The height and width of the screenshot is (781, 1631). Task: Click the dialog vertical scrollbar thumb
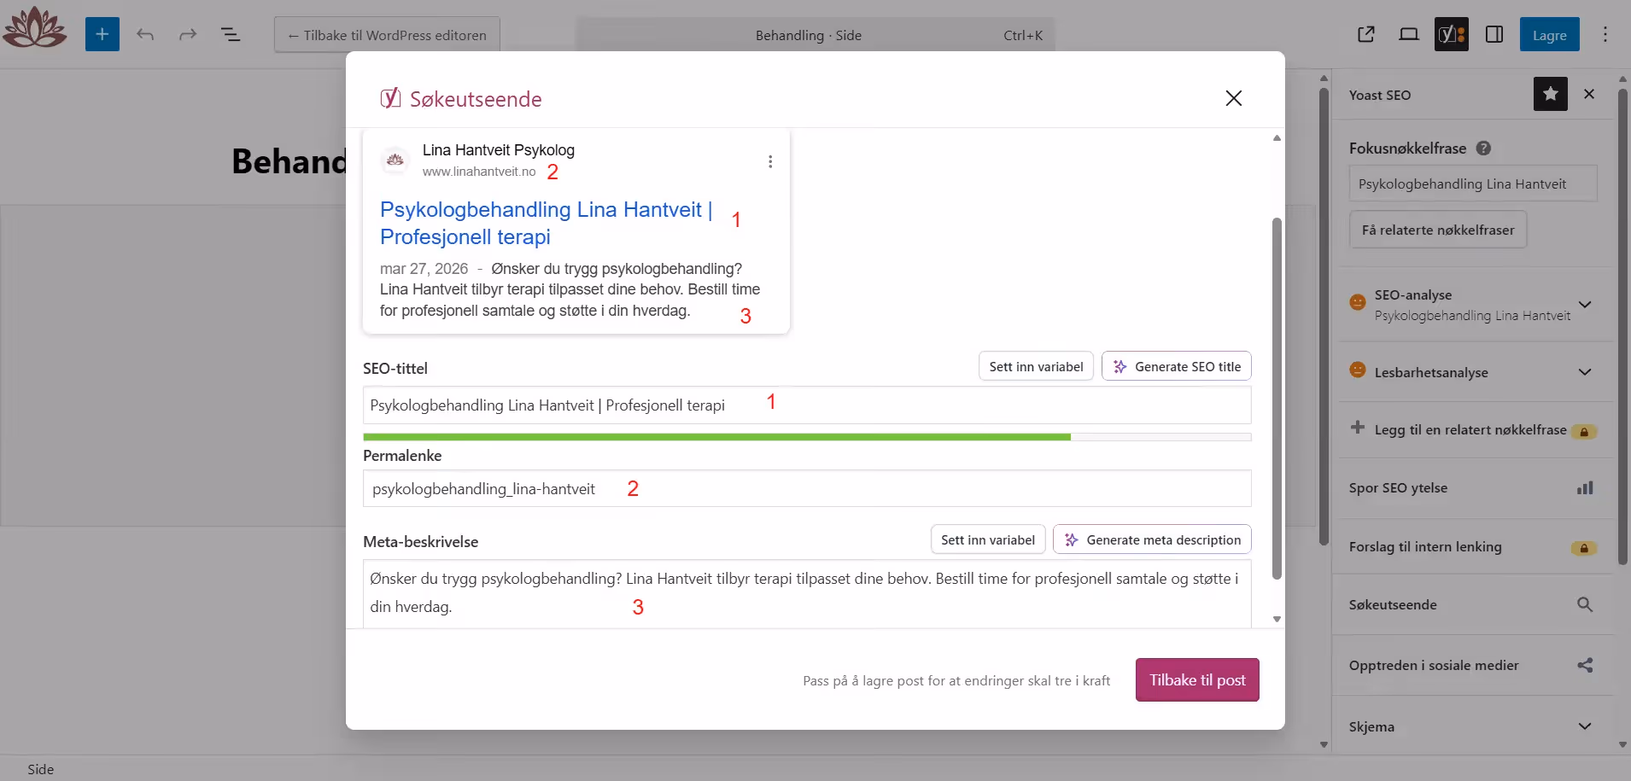point(1277,399)
